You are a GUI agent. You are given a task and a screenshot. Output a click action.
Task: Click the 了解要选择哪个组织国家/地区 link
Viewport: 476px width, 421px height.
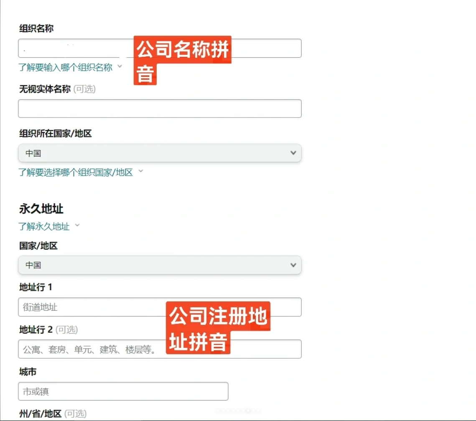[x=76, y=172]
